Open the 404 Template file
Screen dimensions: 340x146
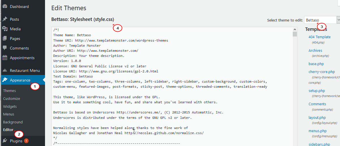pos(320,37)
